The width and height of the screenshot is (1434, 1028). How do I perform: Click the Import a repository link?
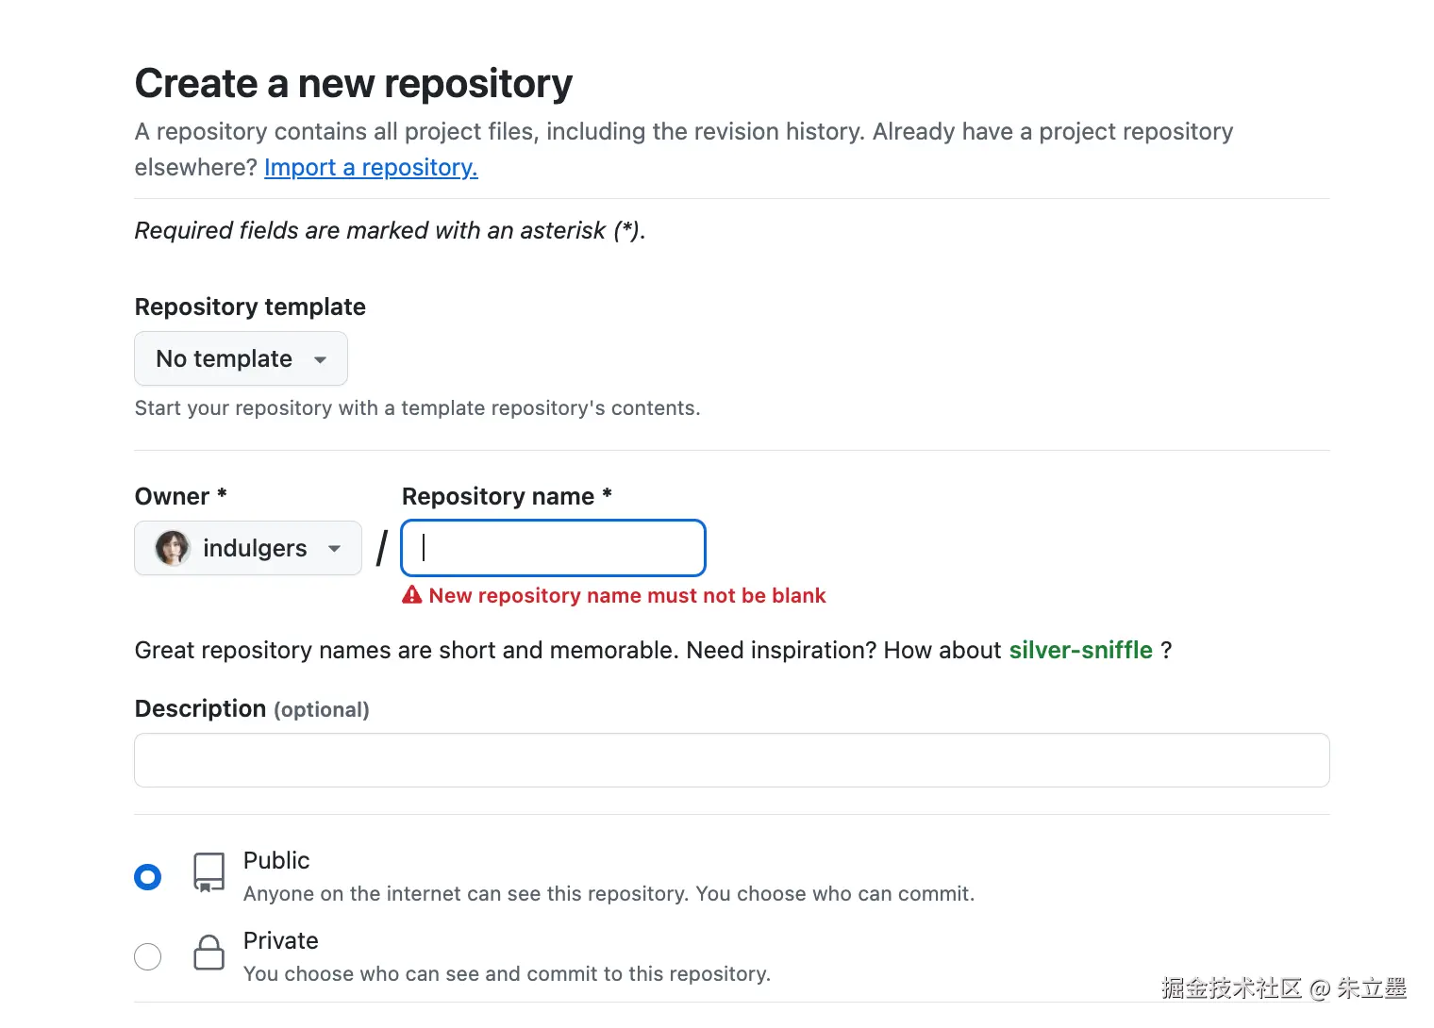click(371, 168)
